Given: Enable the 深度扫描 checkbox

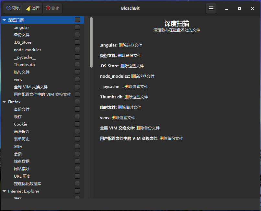Looking at the screenshot, I should (77, 20).
